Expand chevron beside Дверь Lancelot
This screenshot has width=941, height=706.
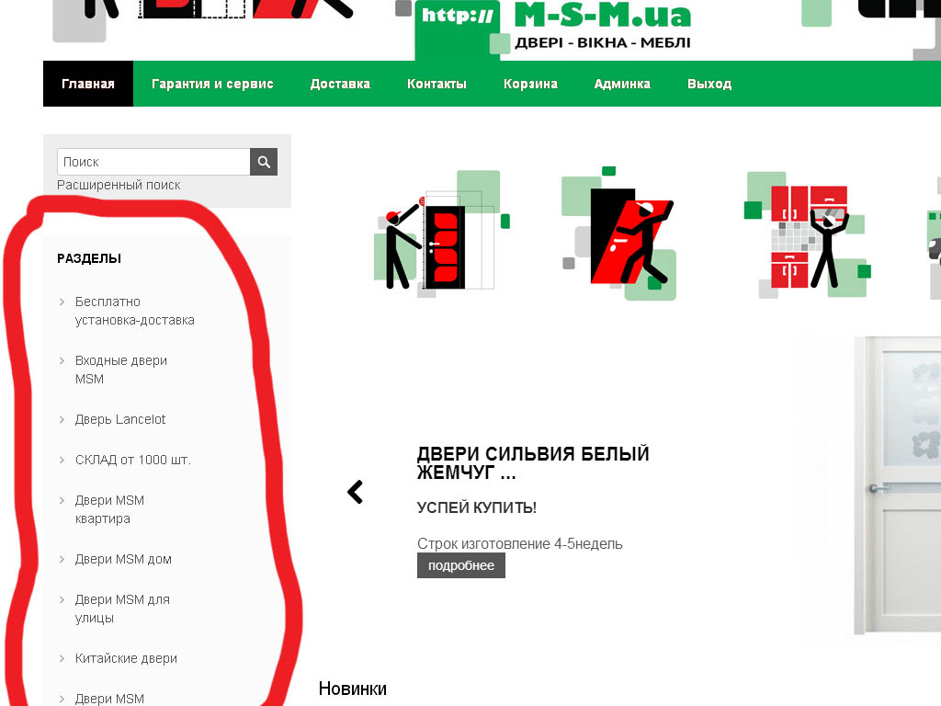[62, 419]
